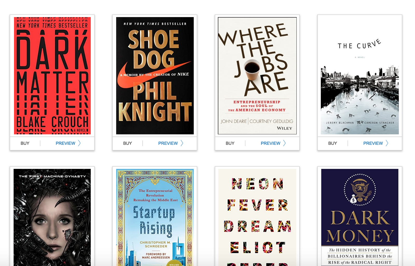Preview Where the Jobs Are
Screen dimensions: 415x266
pyautogui.click(x=270, y=143)
